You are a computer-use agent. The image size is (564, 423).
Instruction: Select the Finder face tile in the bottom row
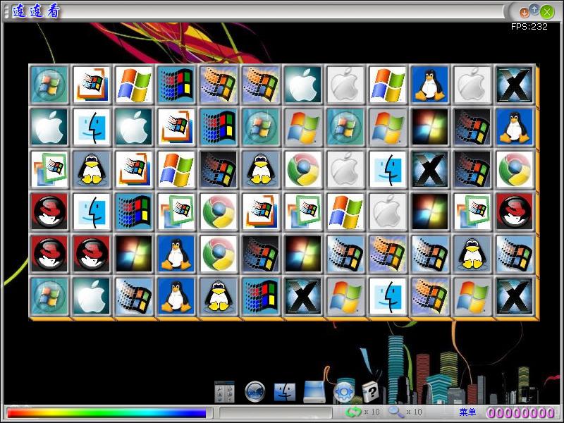coord(388,296)
